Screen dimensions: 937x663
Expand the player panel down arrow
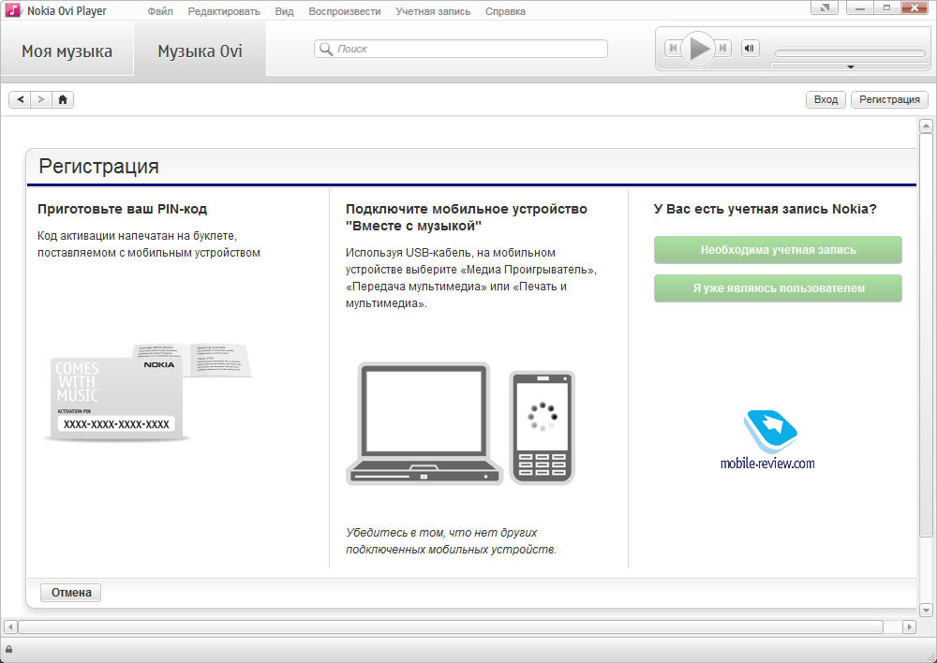pos(851,66)
